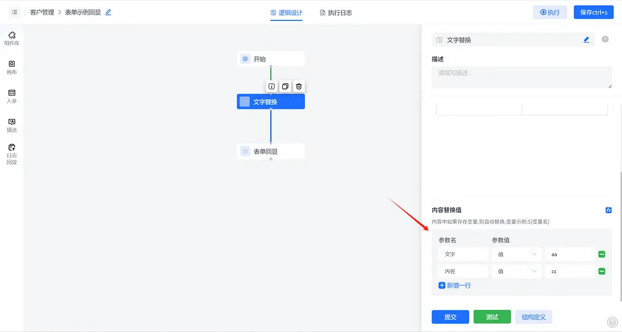Image resolution: width=622 pixels, height=332 pixels.
Task: Open the fx expression editor for 内容替换值
Action: tap(608, 210)
